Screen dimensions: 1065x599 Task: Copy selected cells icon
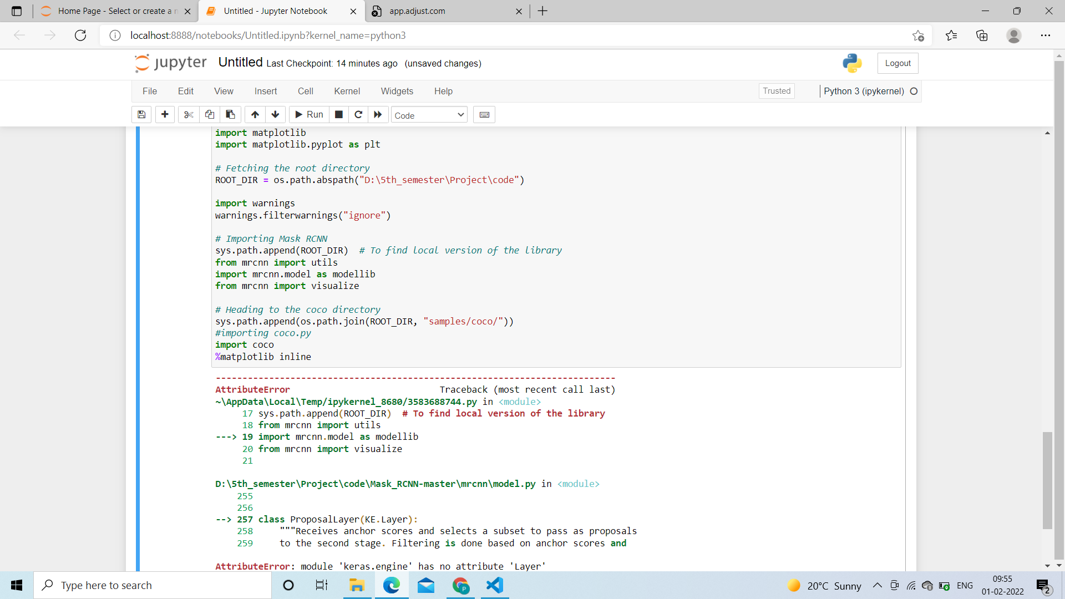tap(210, 115)
